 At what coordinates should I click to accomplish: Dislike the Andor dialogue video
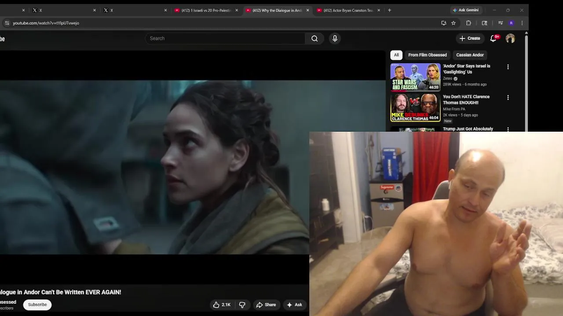pos(242,305)
